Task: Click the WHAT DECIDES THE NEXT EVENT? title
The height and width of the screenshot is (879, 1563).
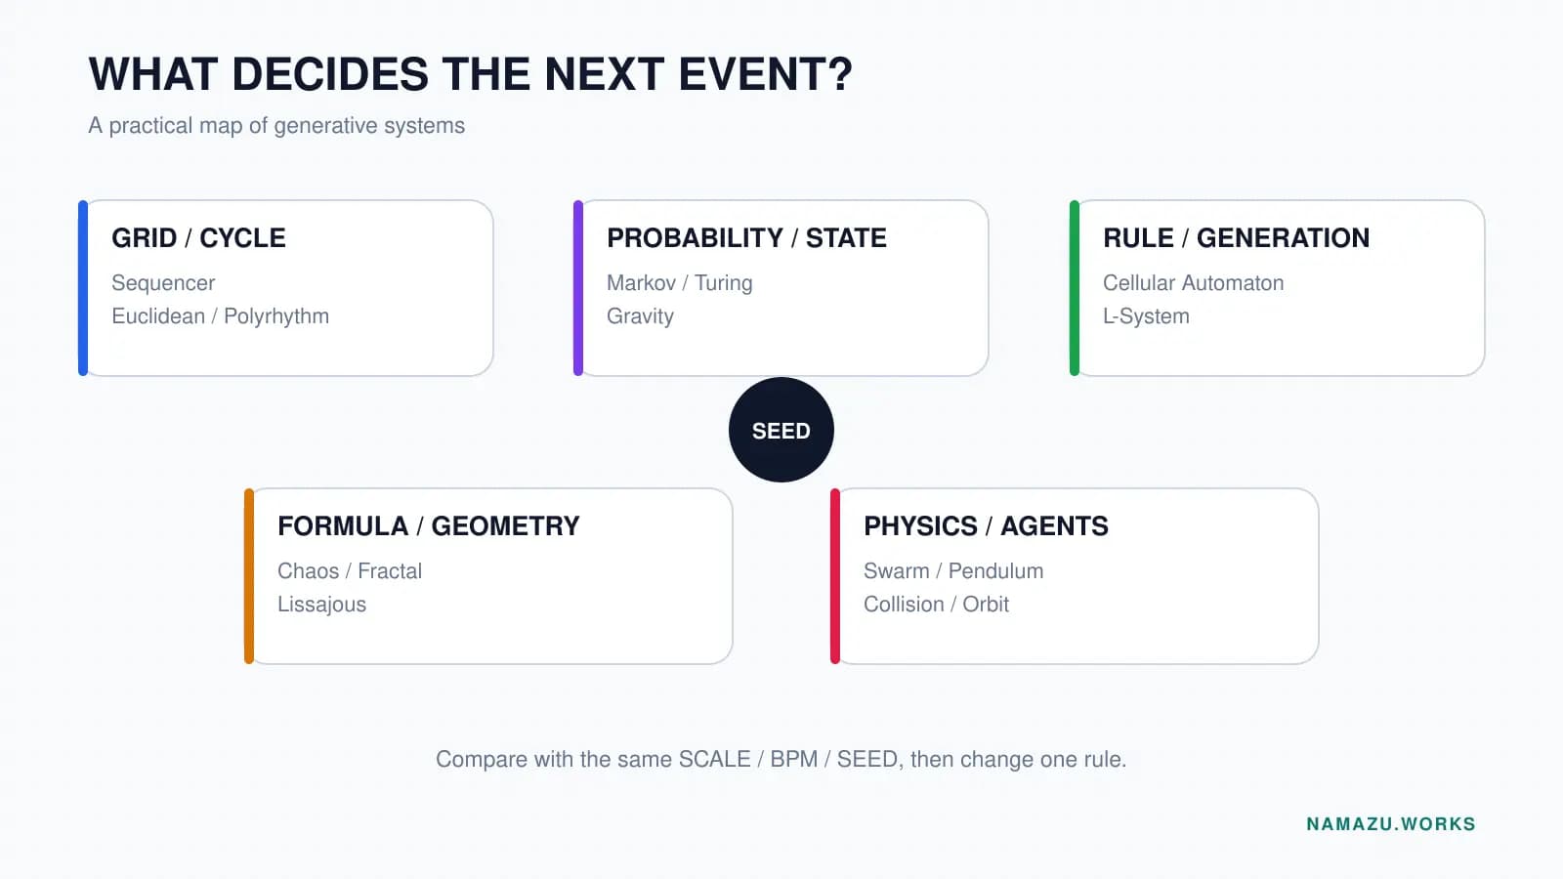Action: (470, 74)
